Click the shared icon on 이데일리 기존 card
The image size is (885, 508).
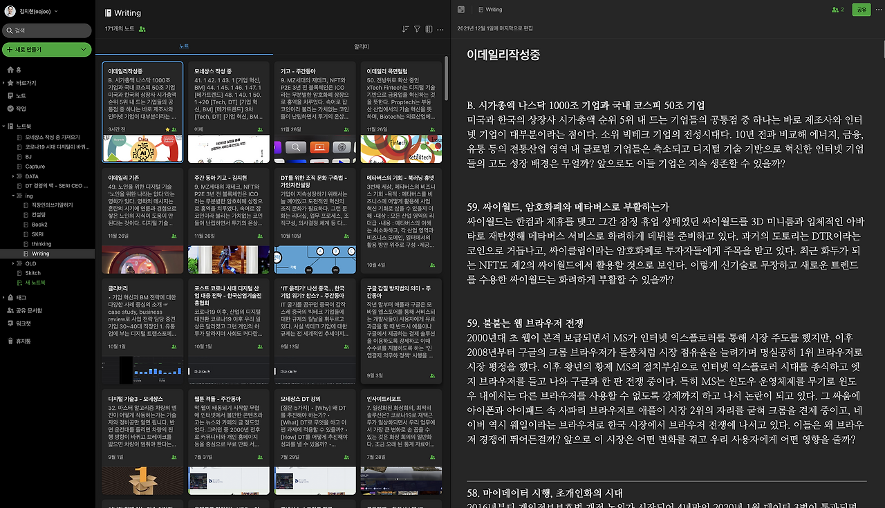[174, 236]
